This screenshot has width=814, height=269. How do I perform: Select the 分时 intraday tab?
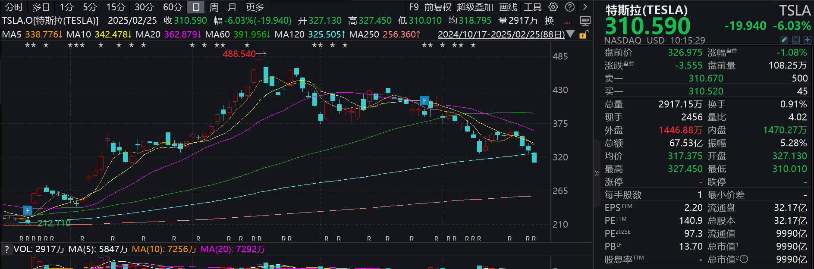(x=14, y=7)
